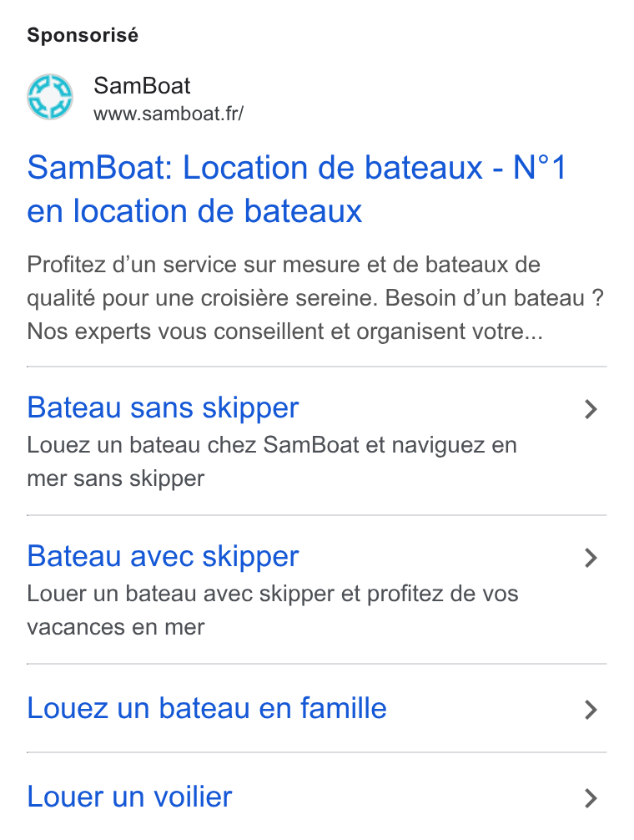Click the www.samboat.fr URL text

[169, 114]
